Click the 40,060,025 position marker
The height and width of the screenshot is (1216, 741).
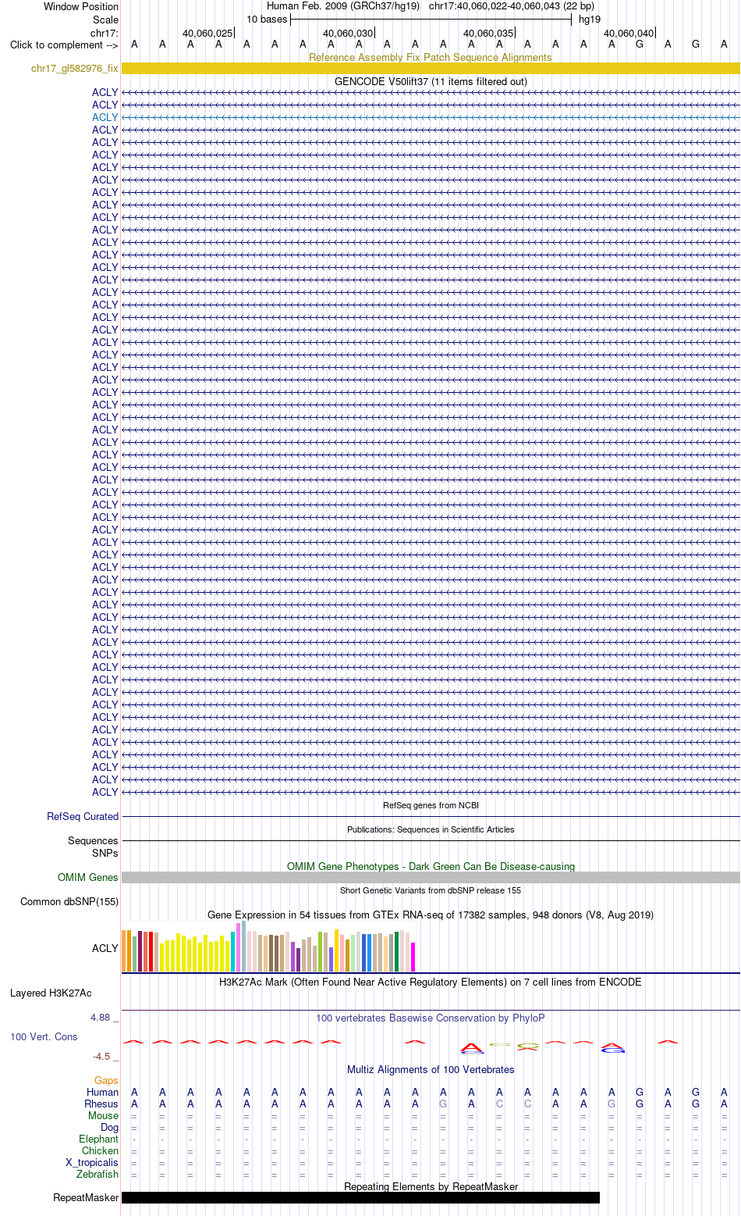coord(207,33)
